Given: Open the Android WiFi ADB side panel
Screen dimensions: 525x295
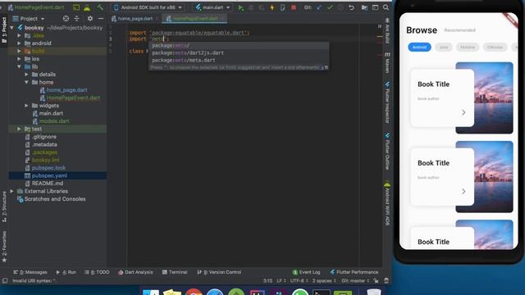Looking at the screenshot, I should (387, 204).
